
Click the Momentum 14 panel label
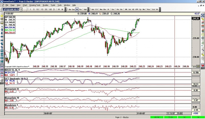[x=12, y=89]
